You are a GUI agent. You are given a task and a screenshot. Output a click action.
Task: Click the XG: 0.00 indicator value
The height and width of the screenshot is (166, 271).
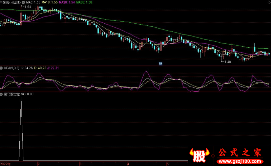27,94
